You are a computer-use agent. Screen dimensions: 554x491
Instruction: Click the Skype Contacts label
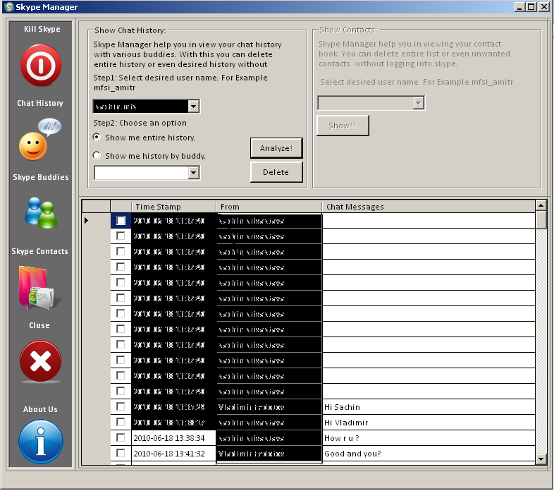point(39,251)
